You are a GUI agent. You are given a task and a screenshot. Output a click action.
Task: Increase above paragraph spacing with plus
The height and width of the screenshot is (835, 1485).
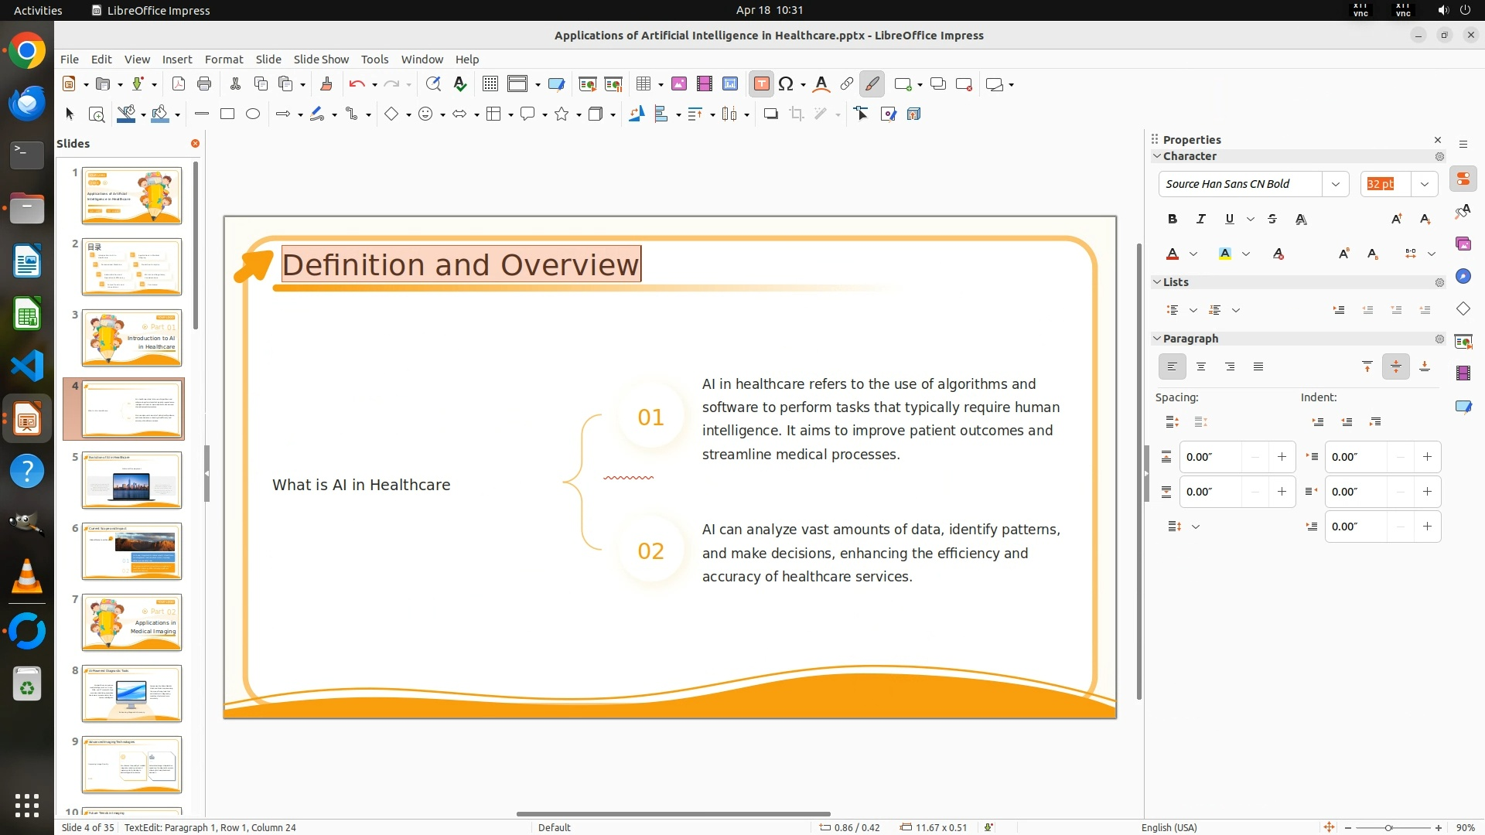click(1282, 457)
